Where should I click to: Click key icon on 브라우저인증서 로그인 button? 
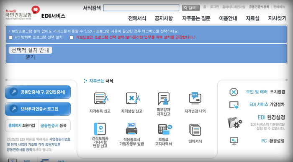pos(14,109)
